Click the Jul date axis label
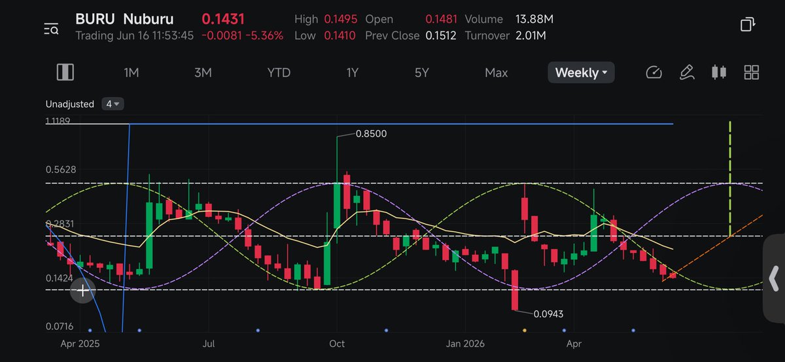This screenshot has width=785, height=362. (x=209, y=343)
